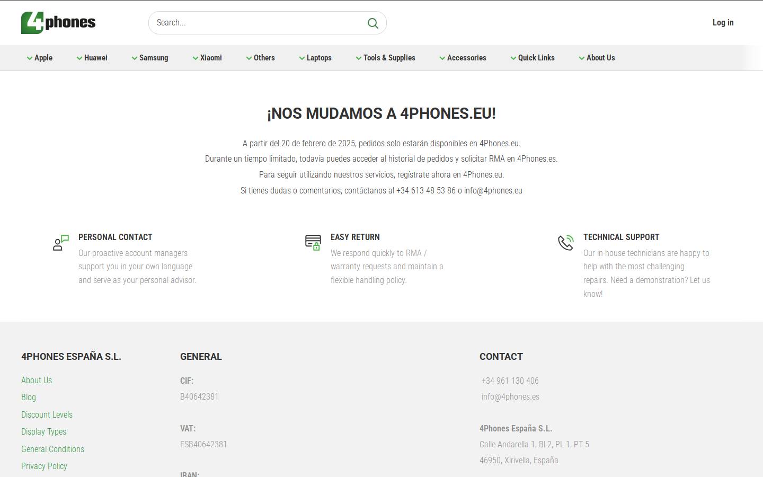Click the GENERAL footer heading
Viewport: 763px width, 477px height.
(201, 357)
